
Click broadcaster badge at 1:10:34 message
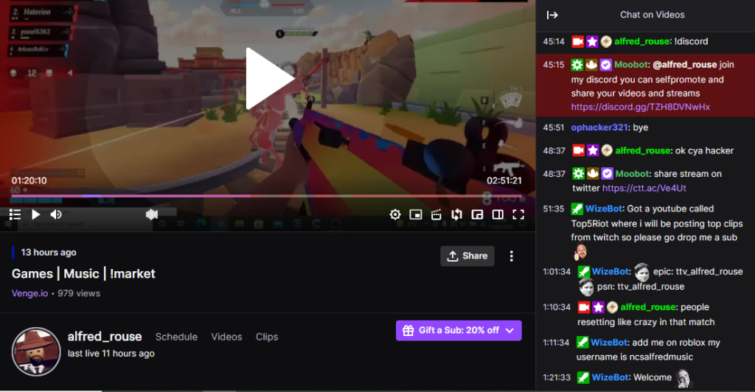coord(584,307)
